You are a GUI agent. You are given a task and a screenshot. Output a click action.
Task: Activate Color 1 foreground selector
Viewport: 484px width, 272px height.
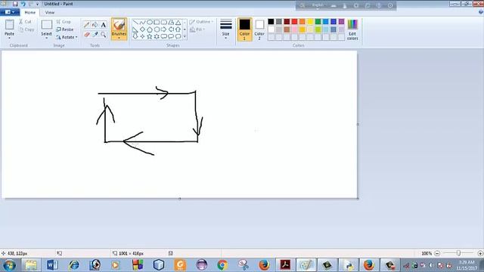(244, 29)
